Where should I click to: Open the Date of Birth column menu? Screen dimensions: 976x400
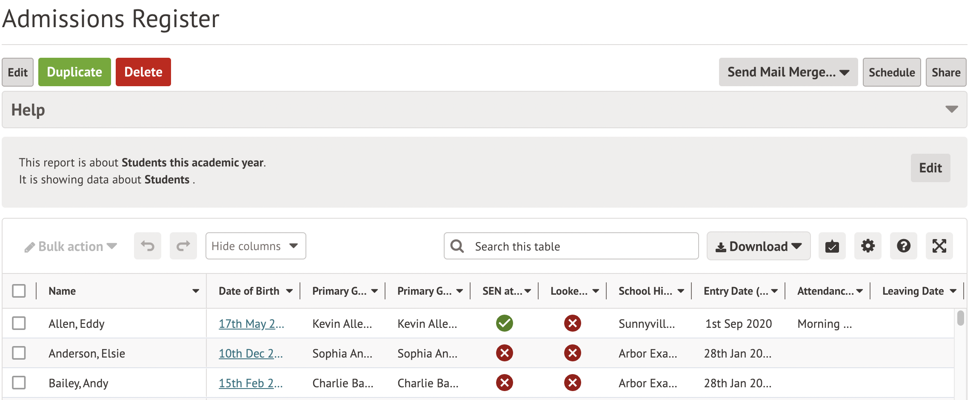pyautogui.click(x=289, y=291)
